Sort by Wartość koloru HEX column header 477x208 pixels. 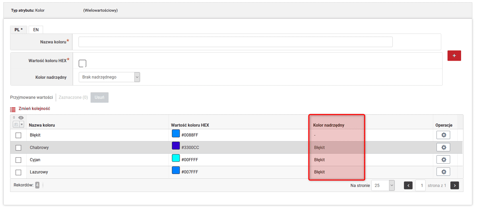point(190,125)
